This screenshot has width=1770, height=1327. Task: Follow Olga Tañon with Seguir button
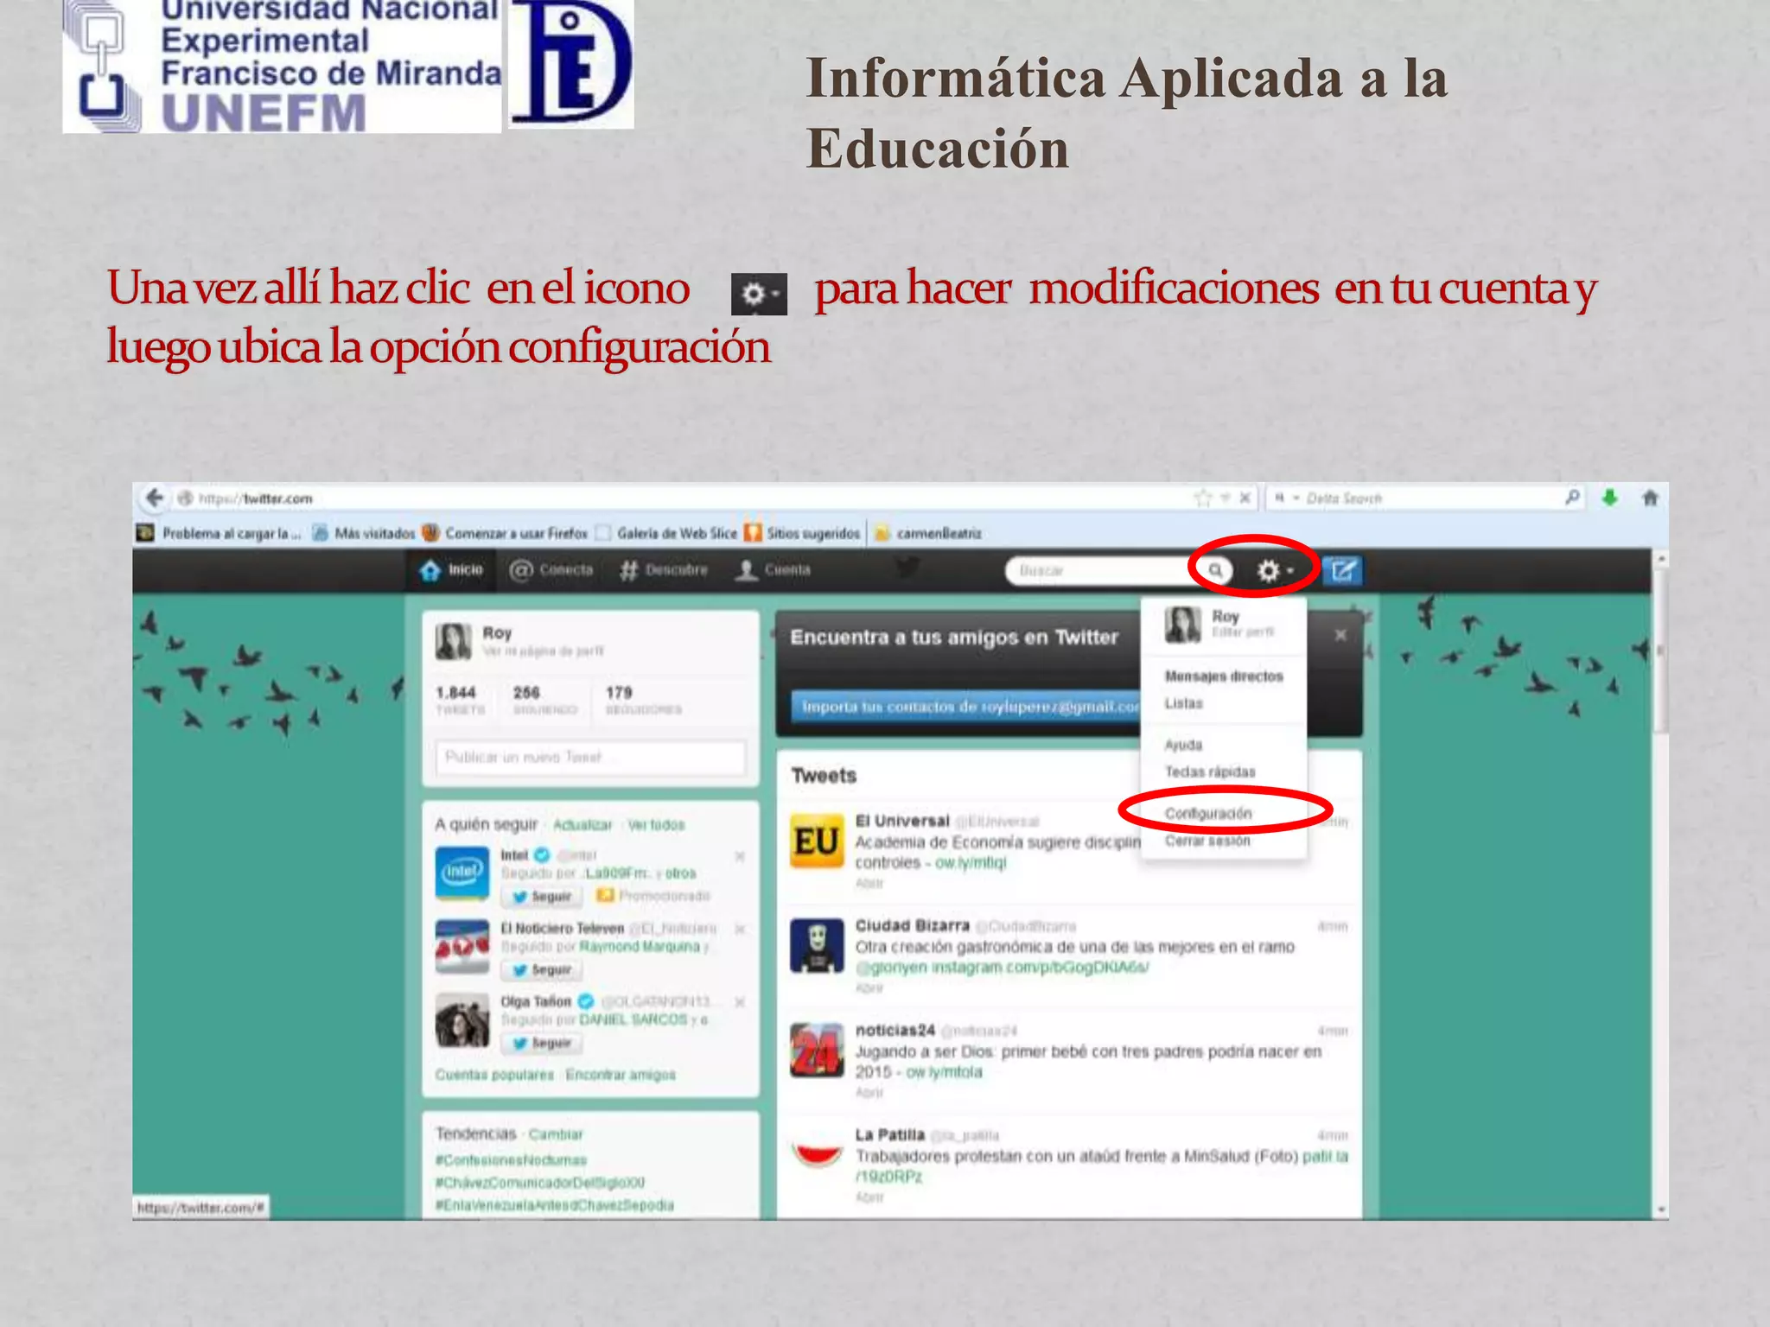(x=542, y=1044)
